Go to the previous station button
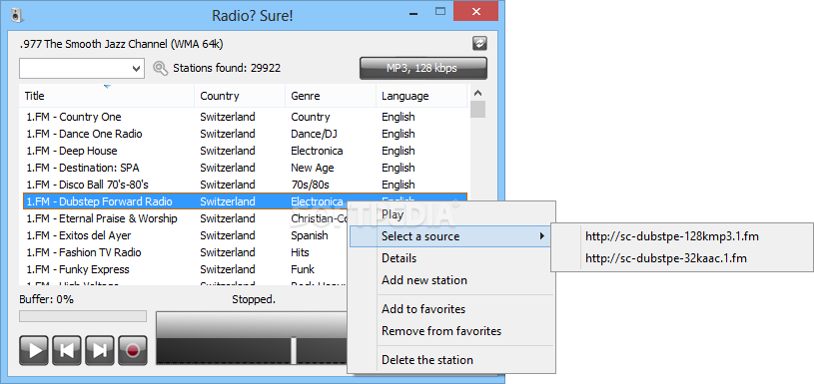This screenshot has height=384, width=814. pyautogui.click(x=67, y=350)
